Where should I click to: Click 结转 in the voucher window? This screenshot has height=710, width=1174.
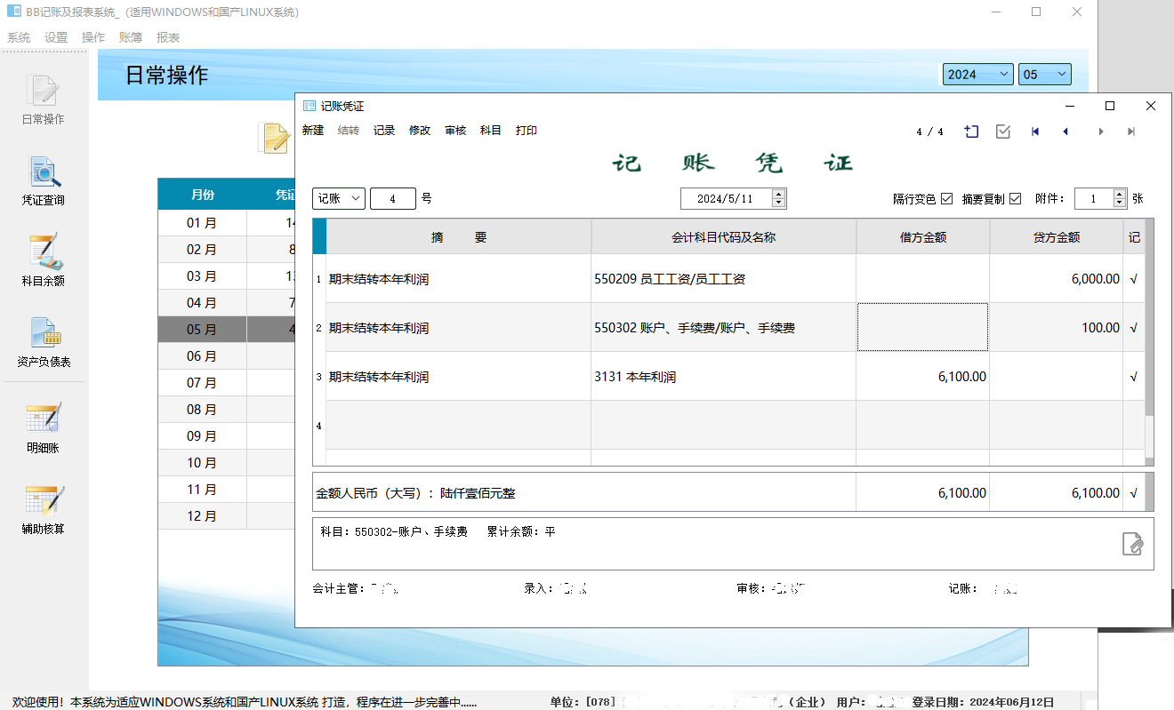pyautogui.click(x=349, y=131)
